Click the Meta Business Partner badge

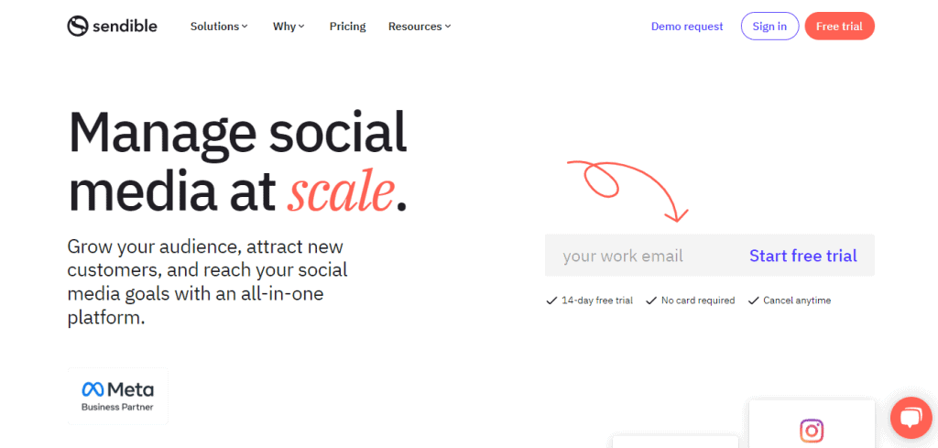click(118, 396)
